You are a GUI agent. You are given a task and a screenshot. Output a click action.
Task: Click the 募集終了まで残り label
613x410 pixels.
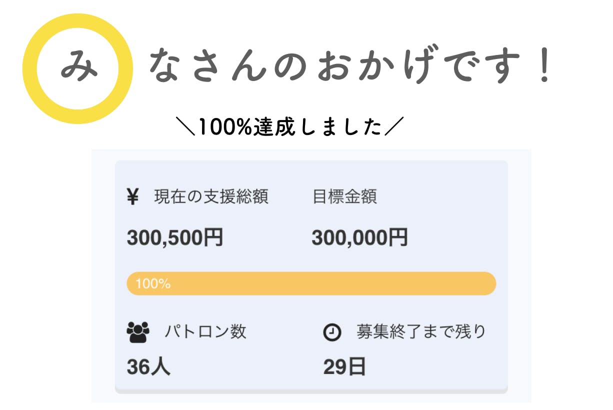coord(421,331)
